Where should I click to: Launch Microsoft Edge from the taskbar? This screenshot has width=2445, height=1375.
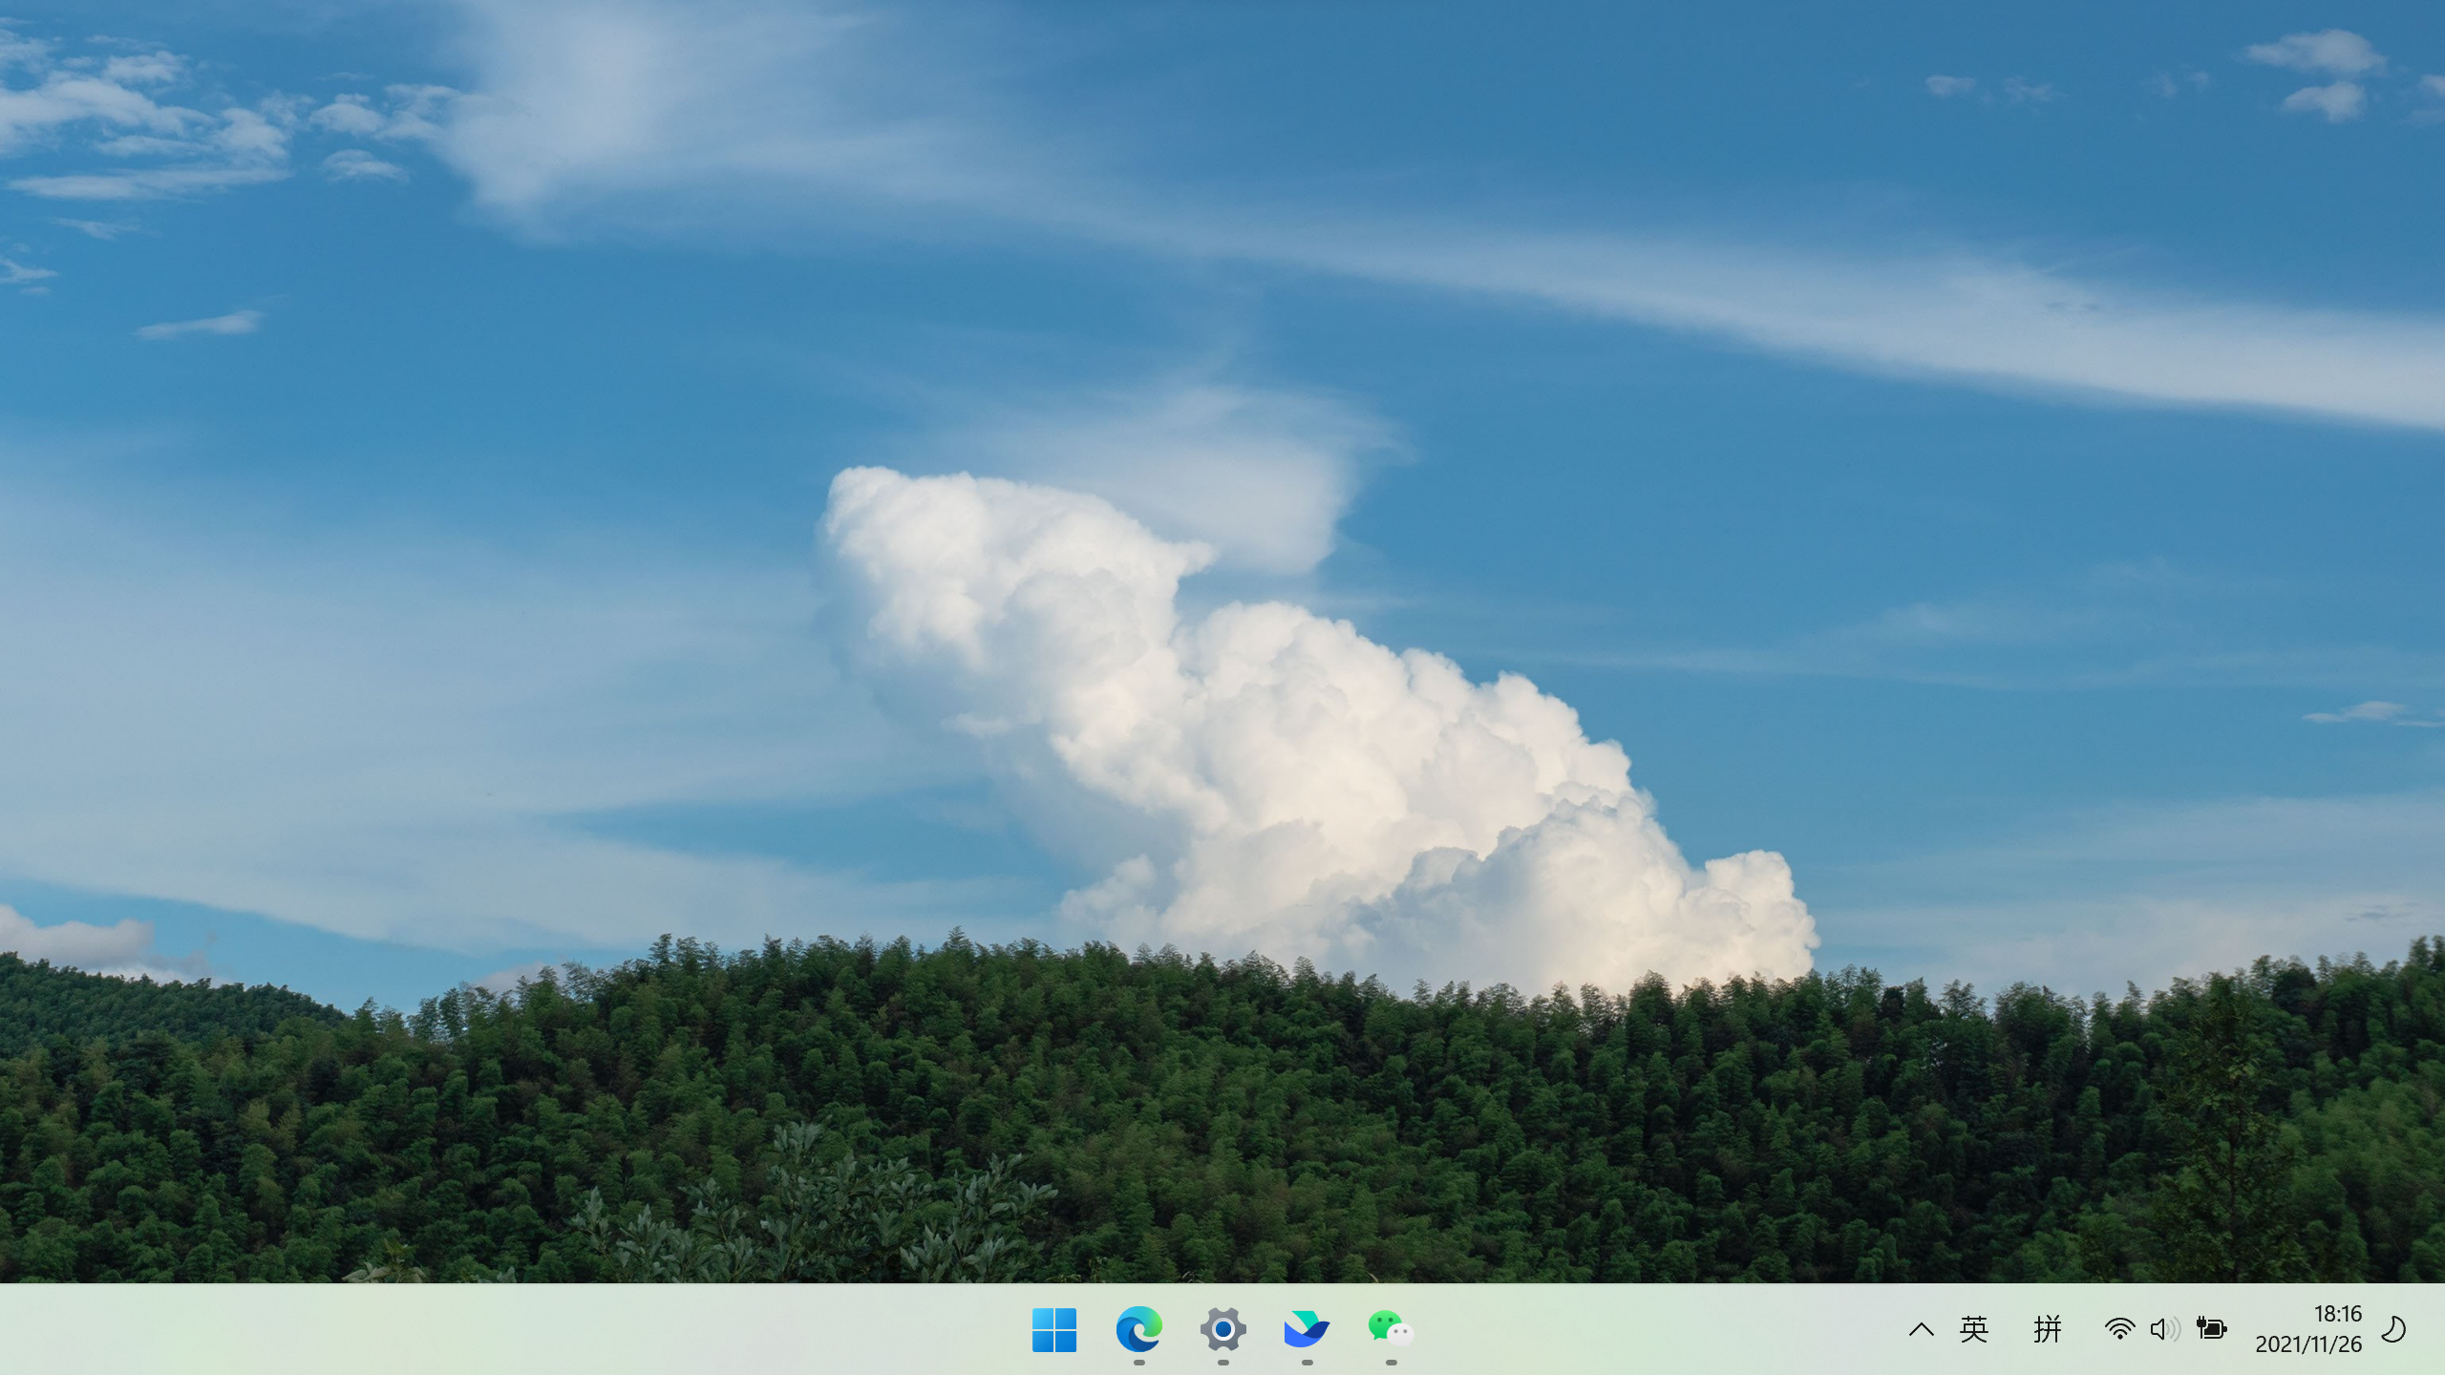(1138, 1329)
